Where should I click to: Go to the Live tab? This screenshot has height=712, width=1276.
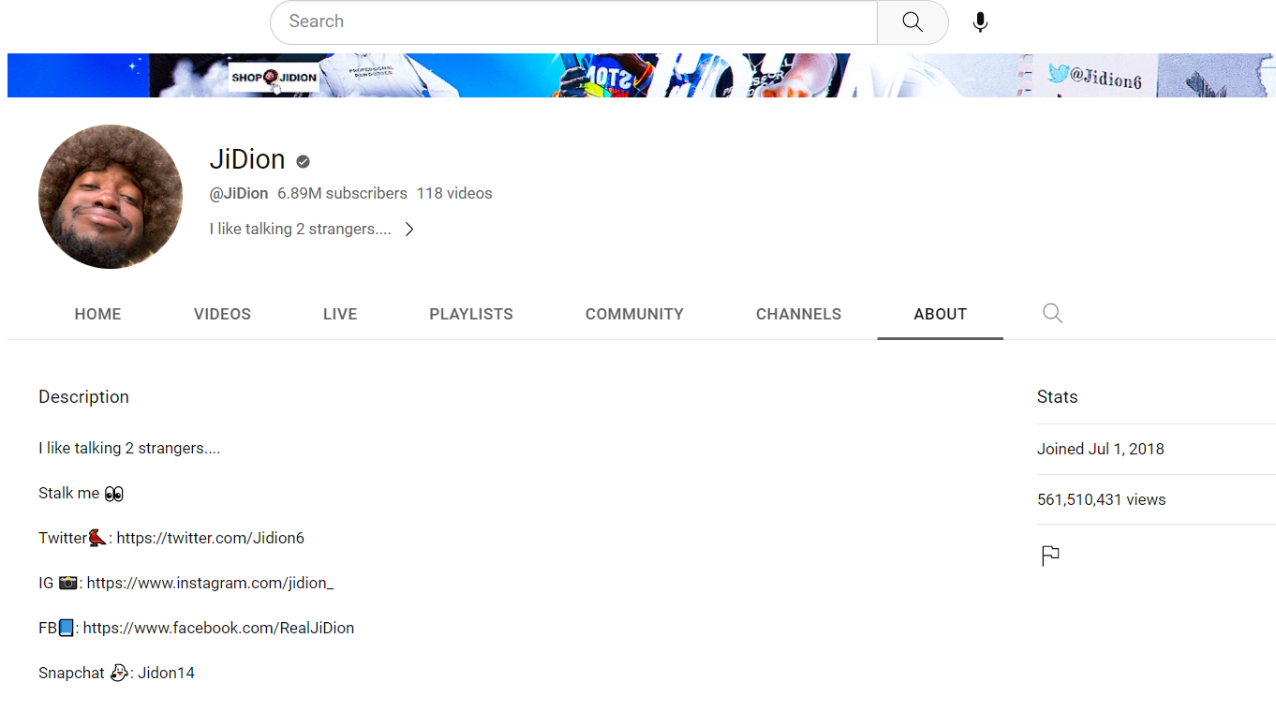click(x=340, y=315)
